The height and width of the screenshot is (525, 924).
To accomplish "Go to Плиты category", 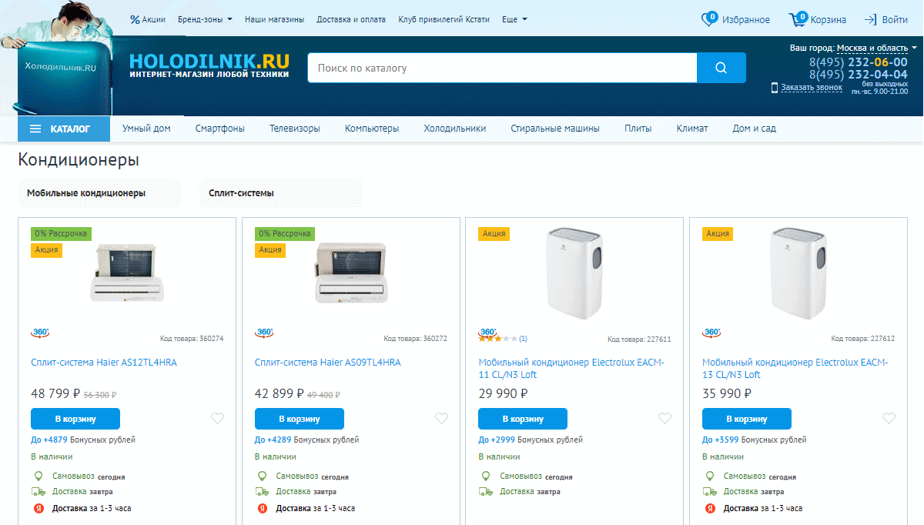I will (x=638, y=129).
